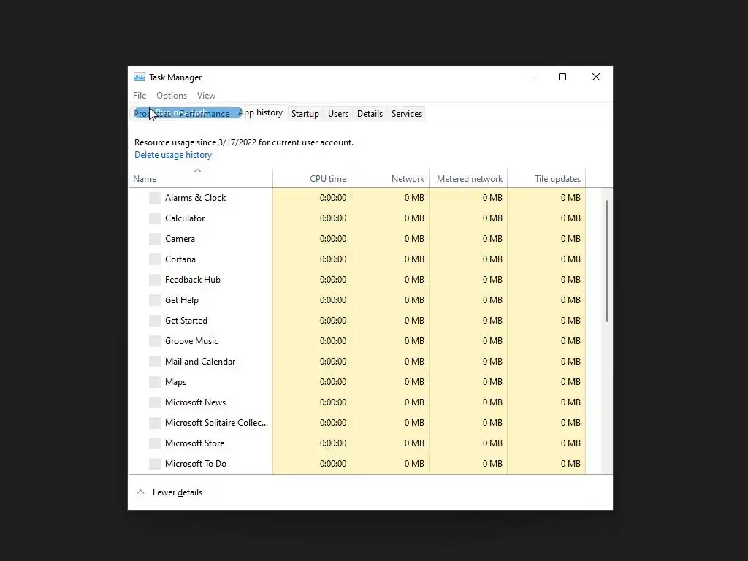
Task: Select the Alarms & Clock app icon
Action: 155,198
